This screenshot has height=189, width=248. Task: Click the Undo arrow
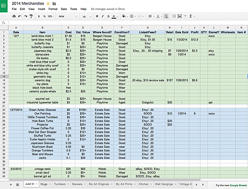20,16
